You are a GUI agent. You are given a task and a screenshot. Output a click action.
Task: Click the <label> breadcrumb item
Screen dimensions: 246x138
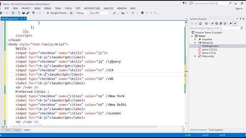27,130
